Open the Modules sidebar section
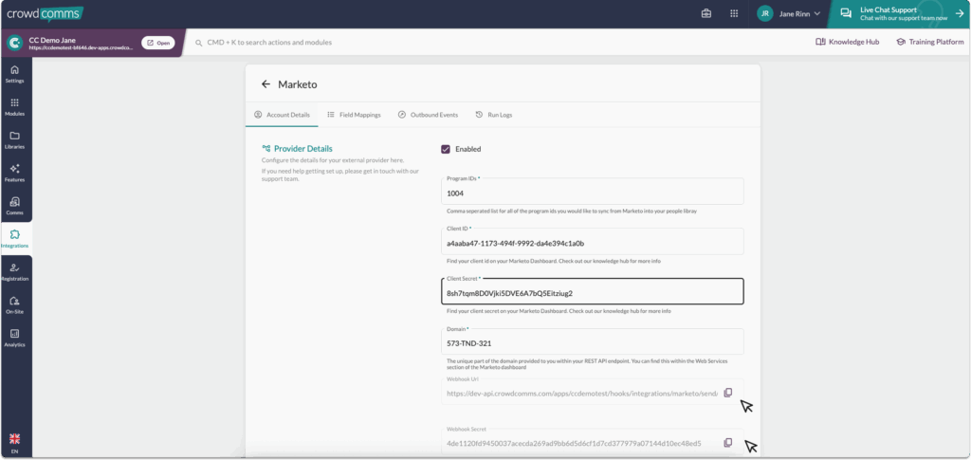The height and width of the screenshot is (460, 971). pos(15,106)
